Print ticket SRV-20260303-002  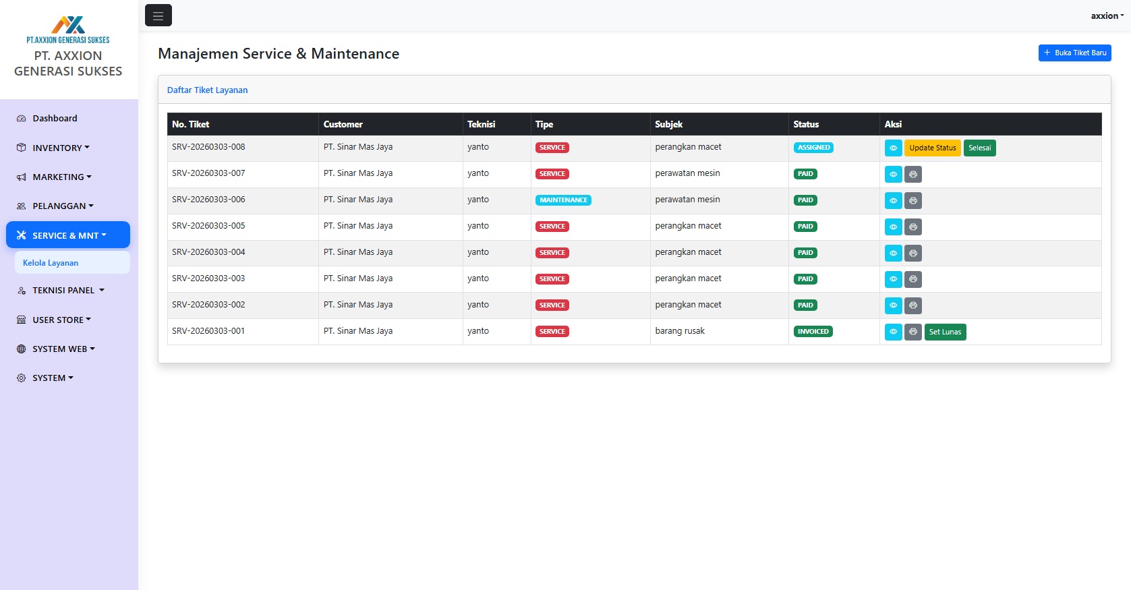pyautogui.click(x=913, y=305)
